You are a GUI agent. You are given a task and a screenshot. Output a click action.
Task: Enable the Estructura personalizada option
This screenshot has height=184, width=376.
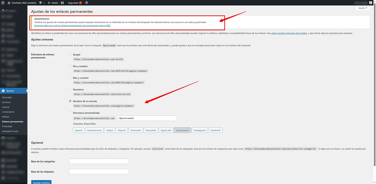point(70,113)
